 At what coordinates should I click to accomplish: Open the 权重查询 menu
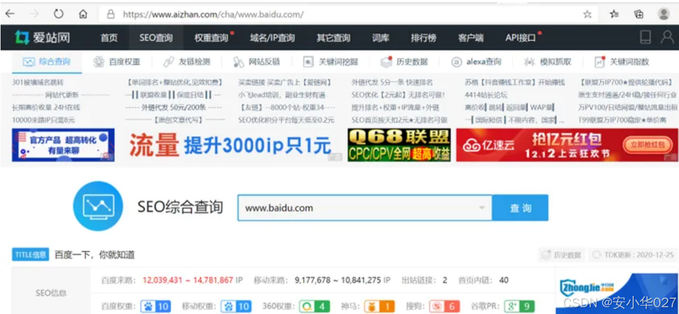point(211,38)
